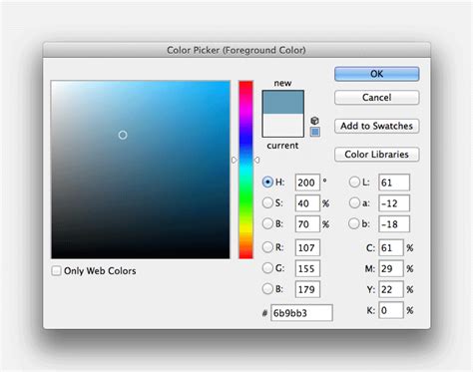
Task: Click the new color swatch
Action: pyautogui.click(x=282, y=103)
